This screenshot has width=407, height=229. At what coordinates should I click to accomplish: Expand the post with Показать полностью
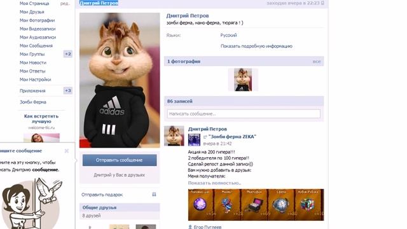(x=214, y=183)
